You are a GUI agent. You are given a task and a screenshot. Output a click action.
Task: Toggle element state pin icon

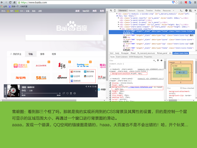tap(158, 61)
